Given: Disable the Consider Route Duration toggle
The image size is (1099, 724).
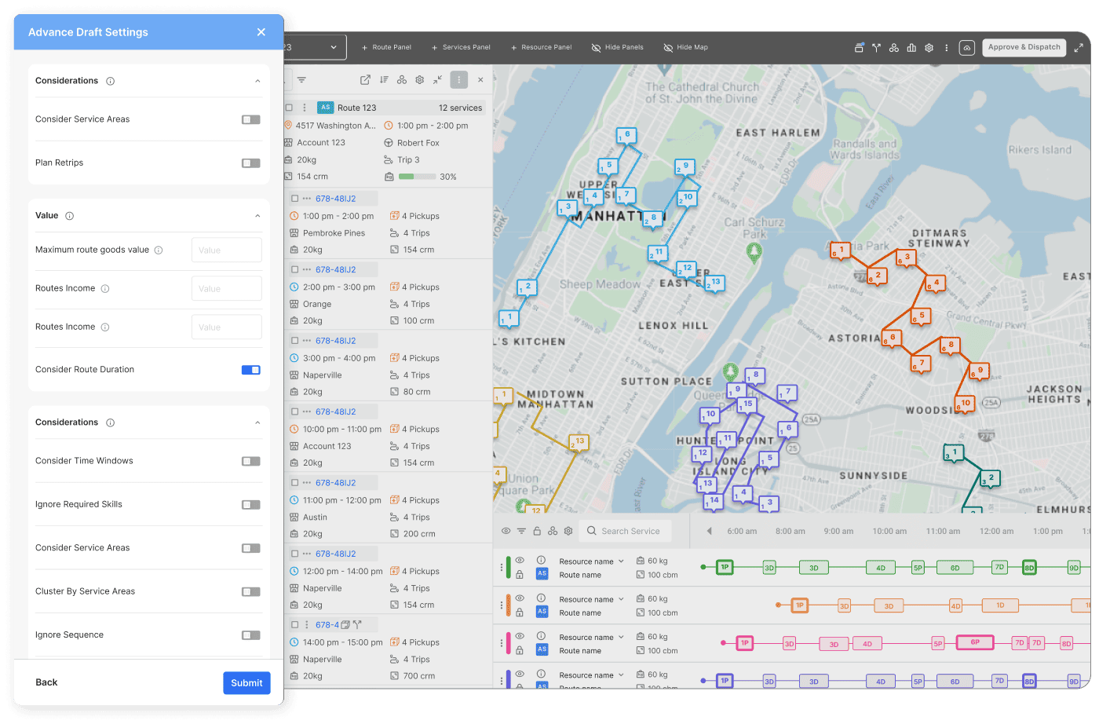Looking at the screenshot, I should (x=251, y=370).
